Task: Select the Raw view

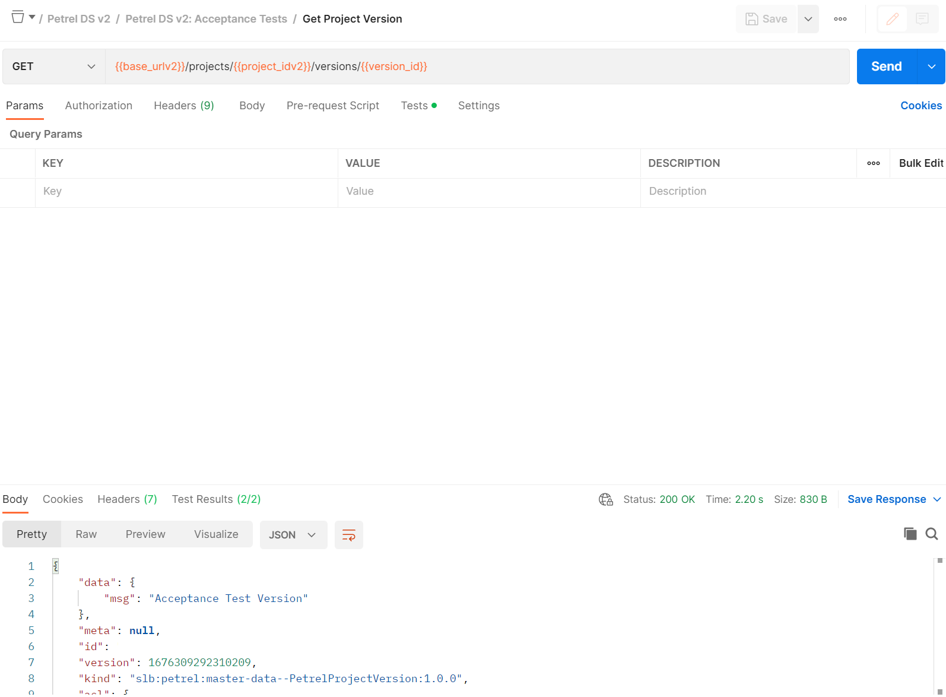Action: (86, 534)
